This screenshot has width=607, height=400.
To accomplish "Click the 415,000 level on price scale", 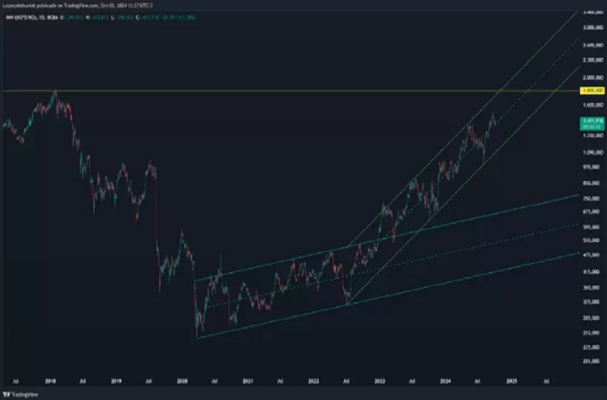I will click(589, 271).
